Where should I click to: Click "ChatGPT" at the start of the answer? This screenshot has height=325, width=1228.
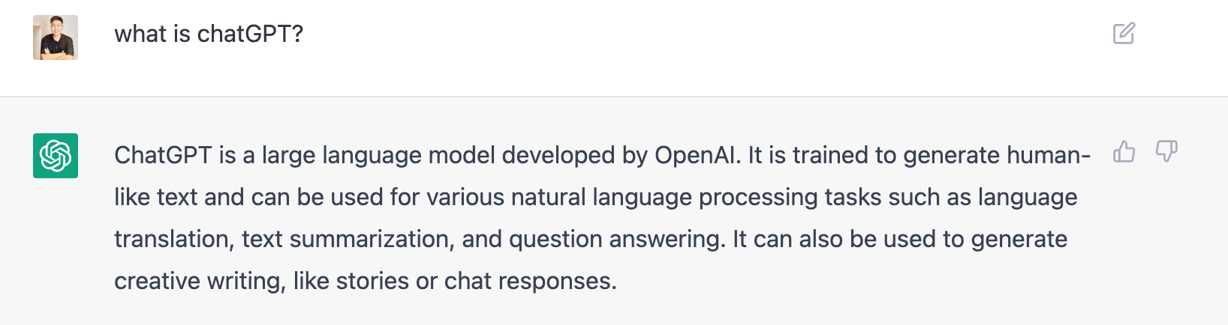(x=164, y=155)
